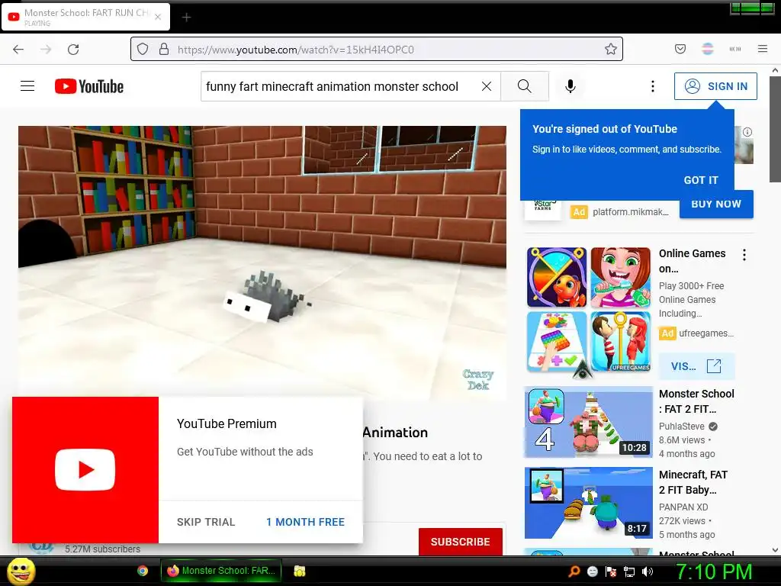Go back in browser history
This screenshot has height=586, width=781.
point(18,50)
